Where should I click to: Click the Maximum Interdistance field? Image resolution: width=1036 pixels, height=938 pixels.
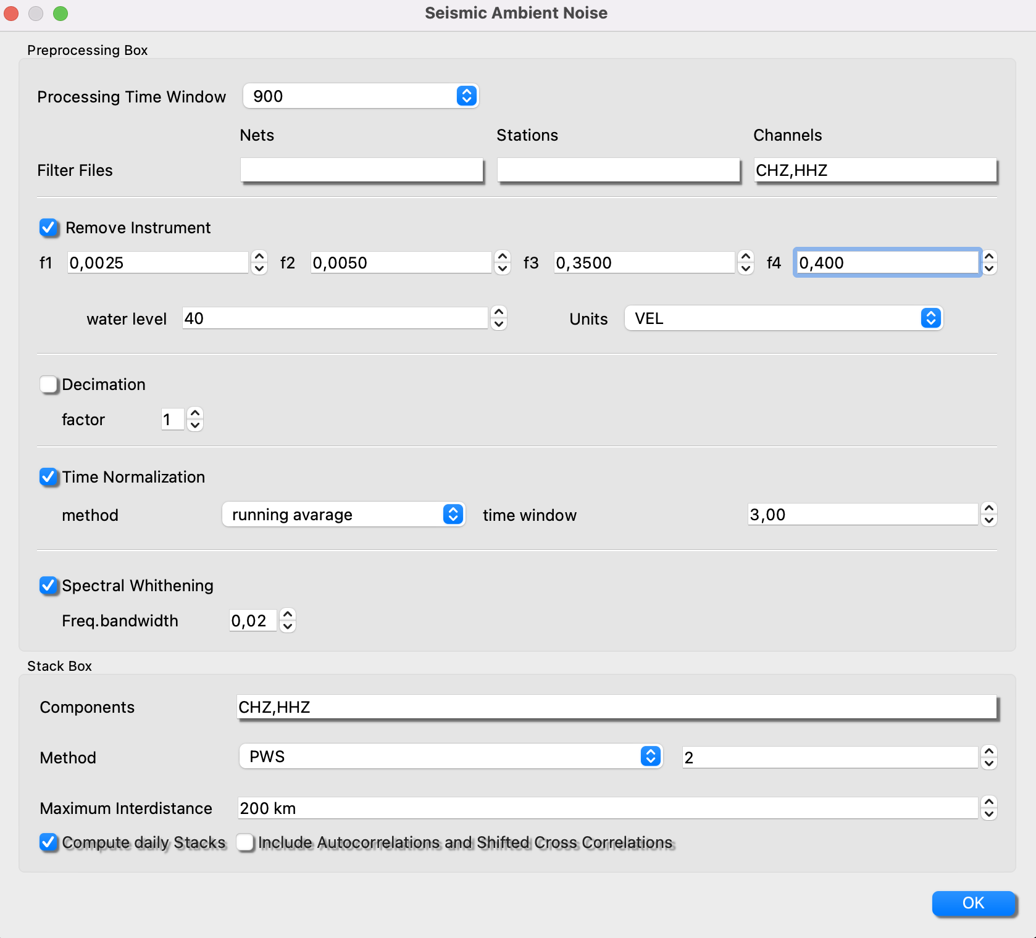(x=608, y=808)
